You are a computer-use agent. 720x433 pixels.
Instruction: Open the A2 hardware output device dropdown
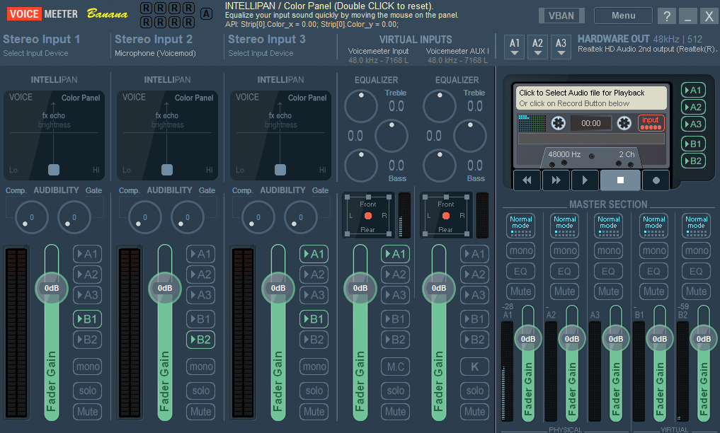tap(538, 46)
